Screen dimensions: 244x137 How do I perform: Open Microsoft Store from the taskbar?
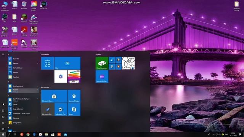pyautogui.click(x=53, y=134)
